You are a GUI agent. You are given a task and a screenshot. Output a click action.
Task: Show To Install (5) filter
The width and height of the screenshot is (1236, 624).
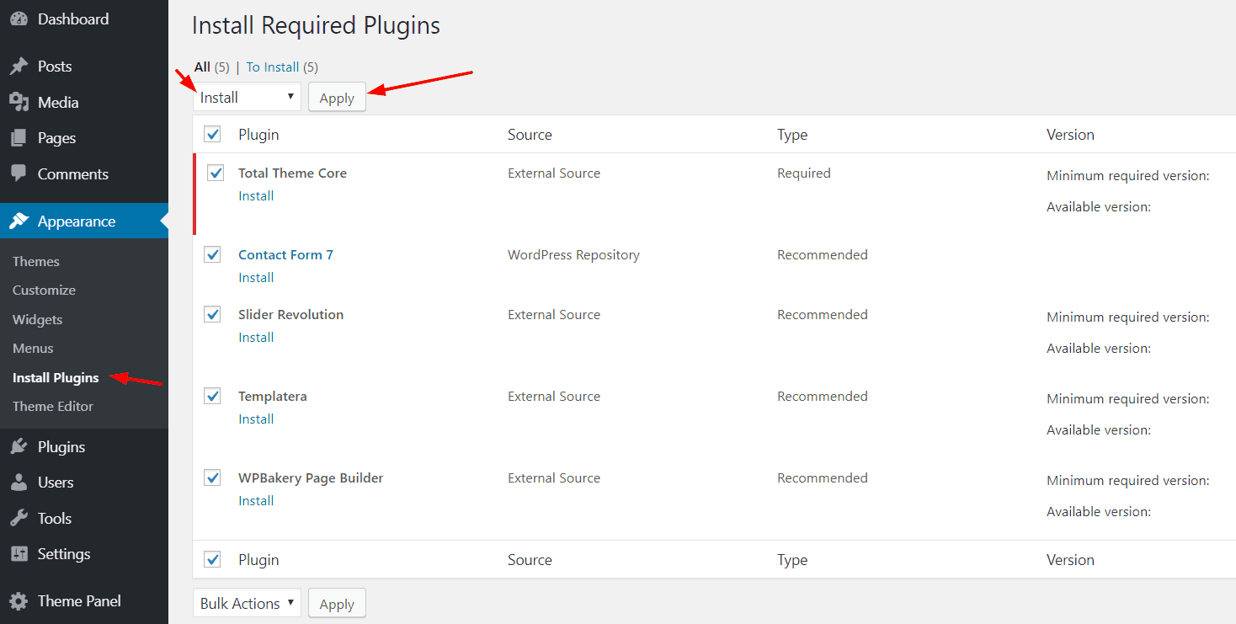click(x=282, y=67)
